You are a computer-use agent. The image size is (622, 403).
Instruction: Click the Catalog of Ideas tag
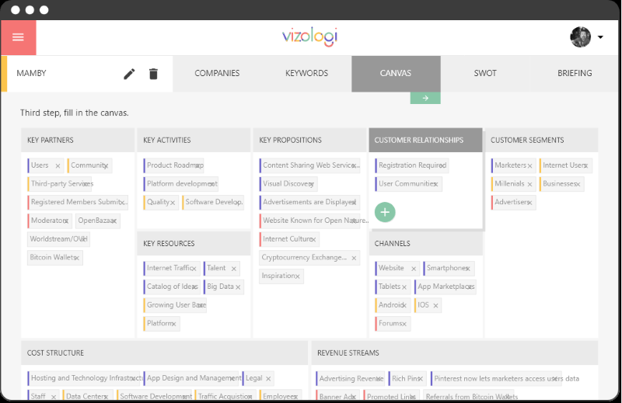(x=170, y=287)
